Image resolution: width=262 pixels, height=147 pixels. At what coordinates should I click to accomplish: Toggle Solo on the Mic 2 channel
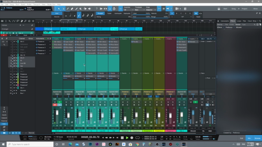click(x=59, y=102)
